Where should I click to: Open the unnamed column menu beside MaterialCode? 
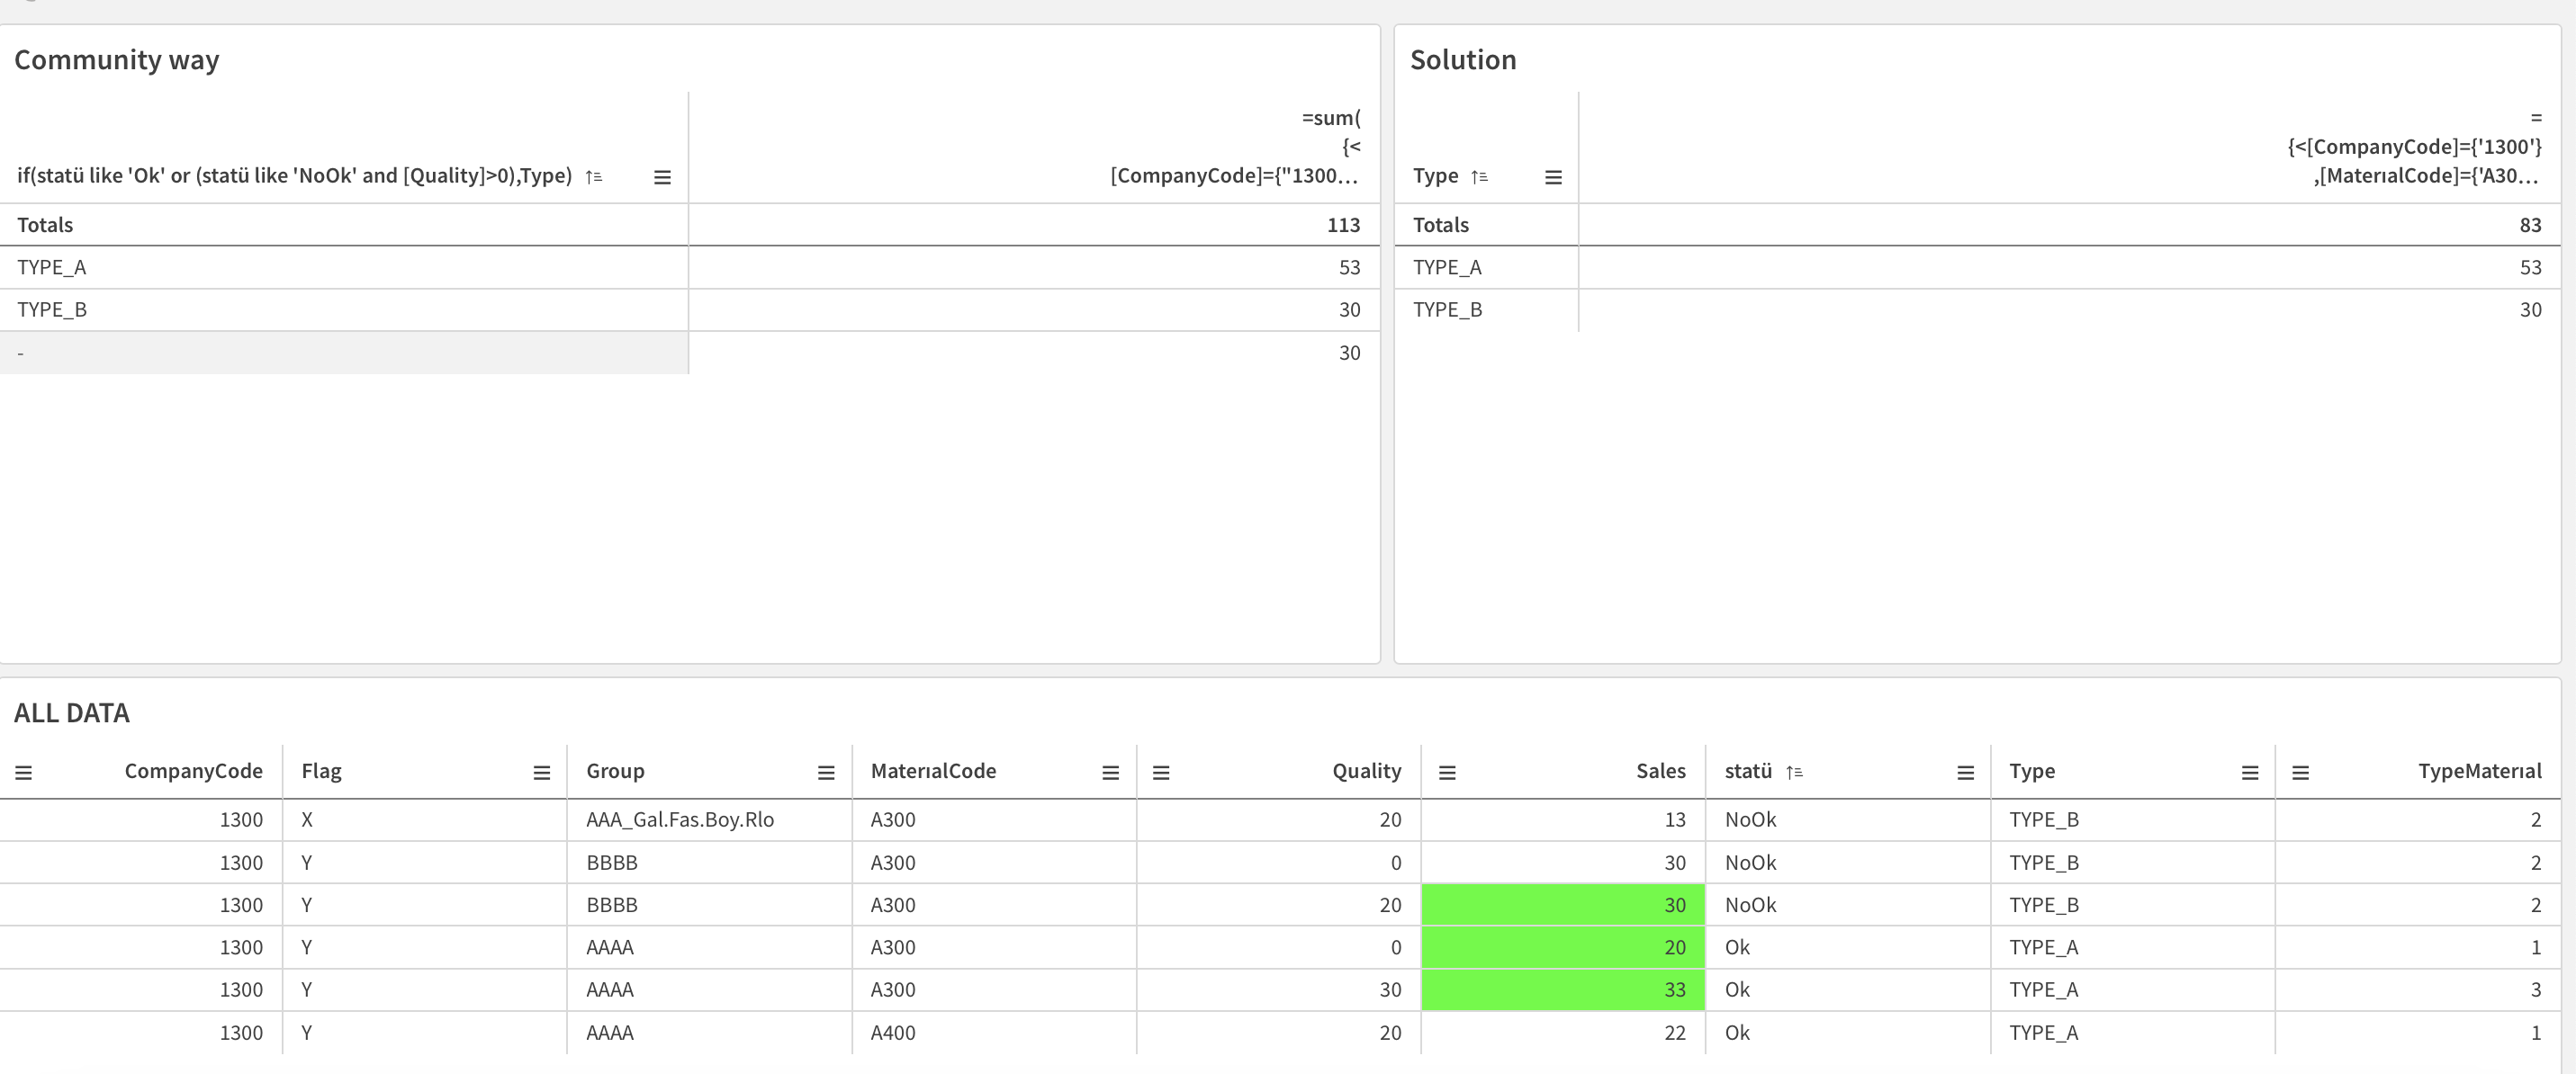pos(1160,771)
